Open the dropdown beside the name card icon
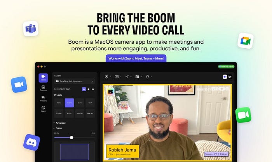272x162 pixels. pyautogui.click(x=120, y=77)
